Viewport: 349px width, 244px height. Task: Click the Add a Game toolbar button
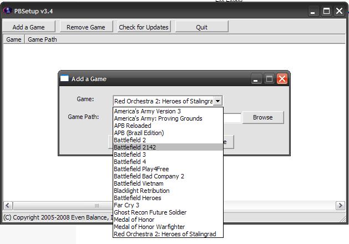[x=29, y=27]
